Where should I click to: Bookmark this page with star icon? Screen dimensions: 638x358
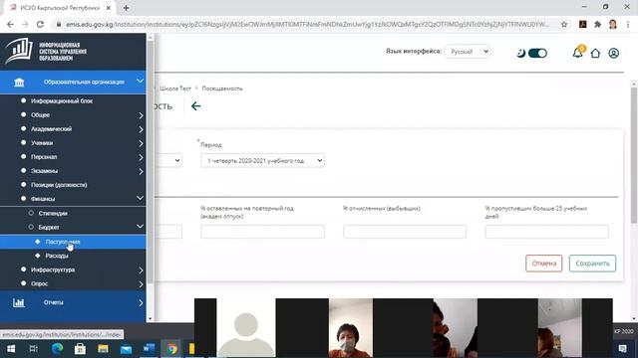pyautogui.click(x=564, y=24)
